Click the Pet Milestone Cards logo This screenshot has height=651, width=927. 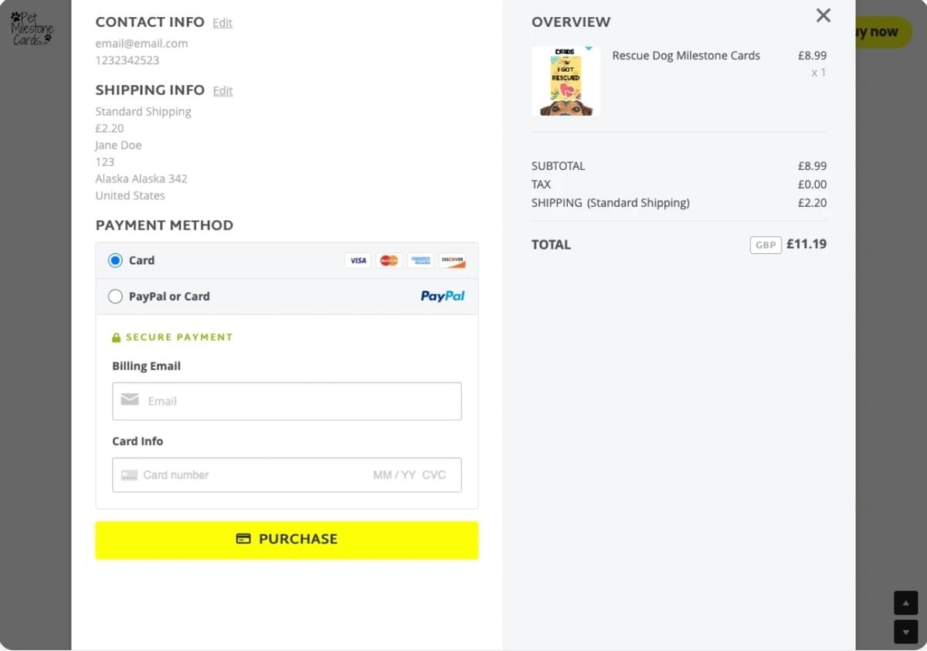click(32, 29)
